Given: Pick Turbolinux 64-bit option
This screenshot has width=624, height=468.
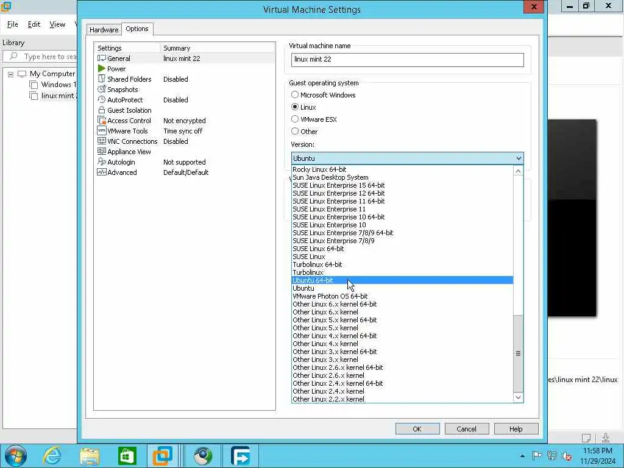Looking at the screenshot, I should pyautogui.click(x=402, y=264).
